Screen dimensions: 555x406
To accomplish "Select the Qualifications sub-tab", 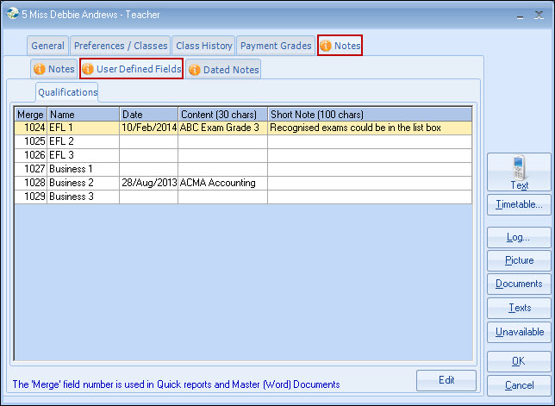I will [67, 92].
